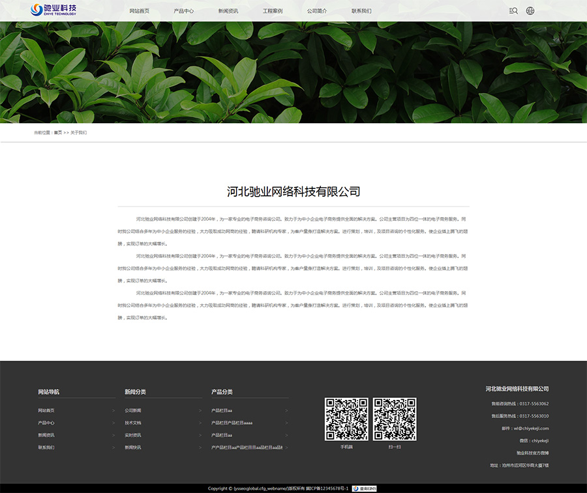Click the EIMS badge in the copyright bar

tap(364, 488)
